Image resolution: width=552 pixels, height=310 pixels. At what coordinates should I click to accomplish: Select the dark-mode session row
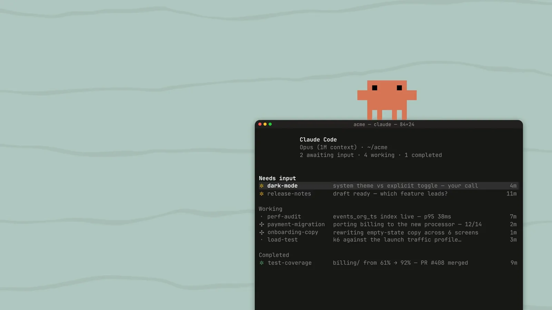click(x=388, y=186)
